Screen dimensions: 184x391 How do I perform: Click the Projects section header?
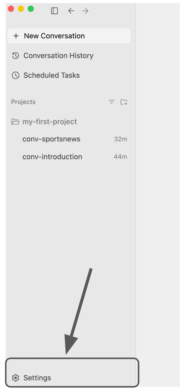click(23, 102)
